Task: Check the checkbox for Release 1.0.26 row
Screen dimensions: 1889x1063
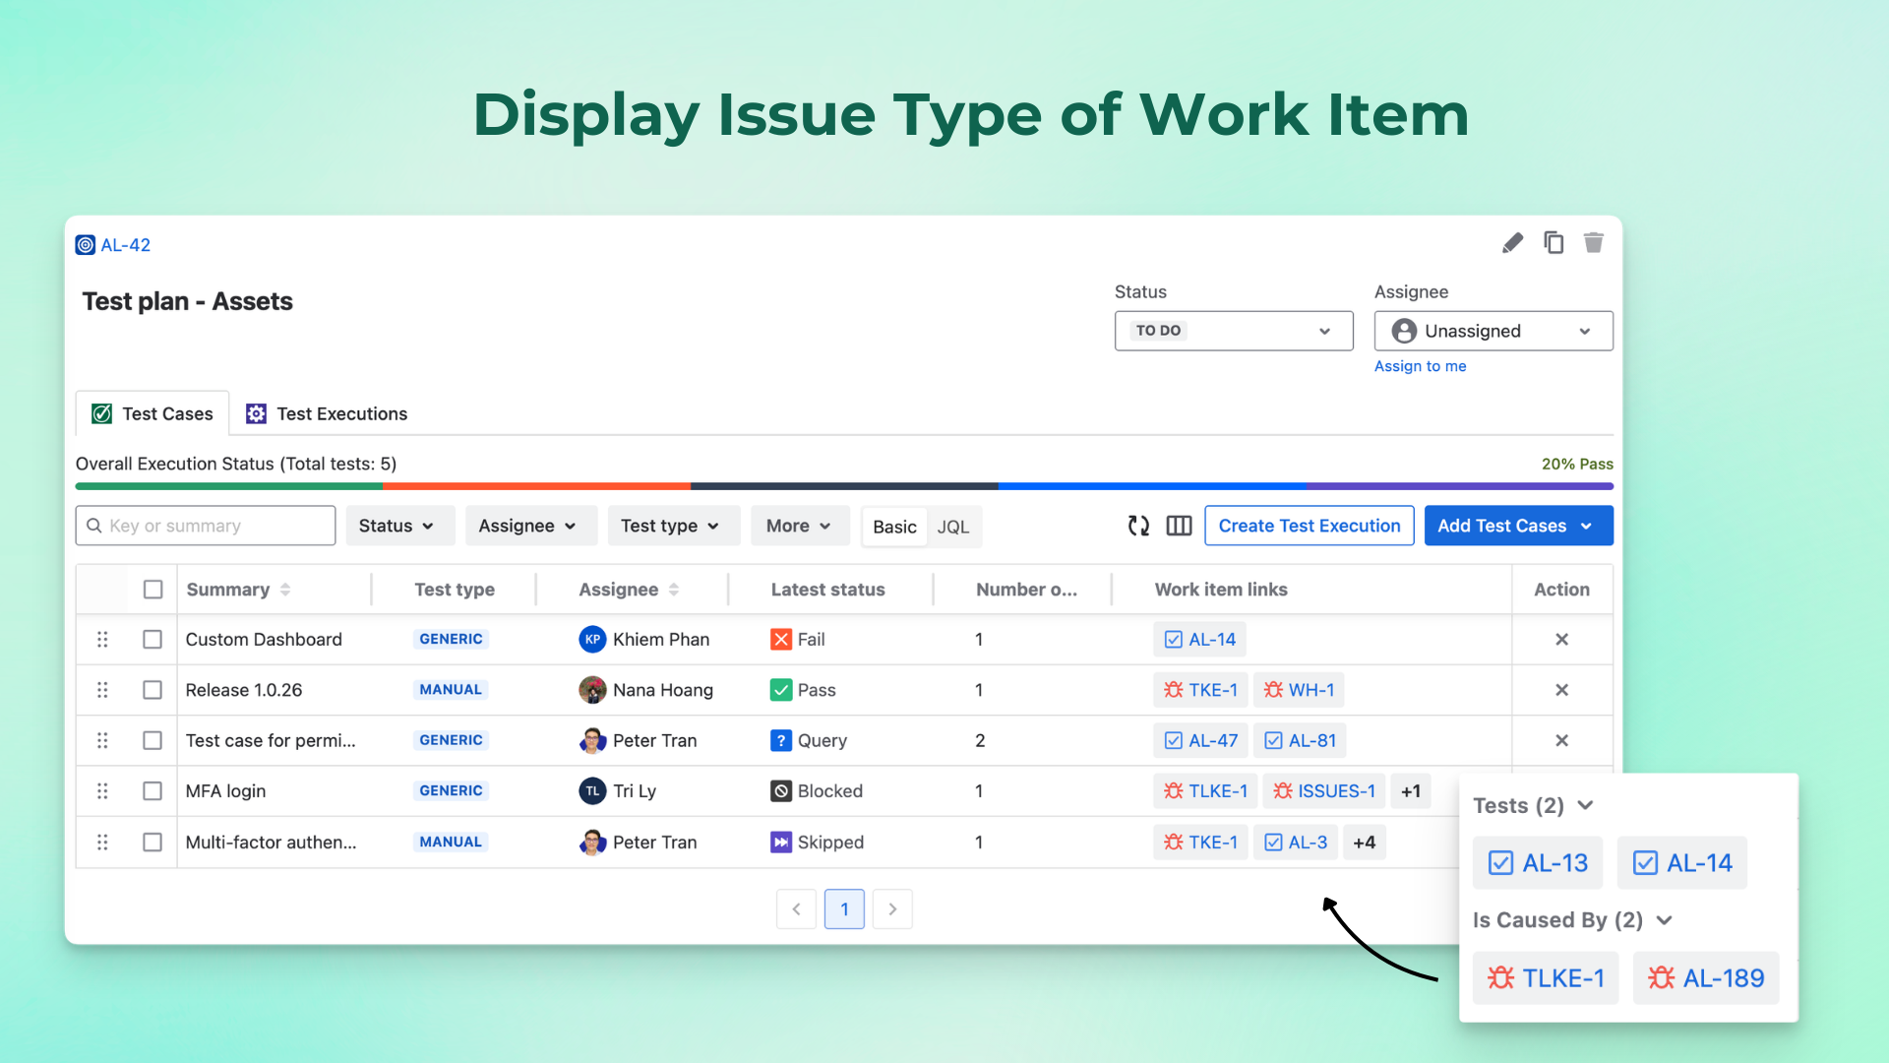Action: pyautogui.click(x=152, y=690)
